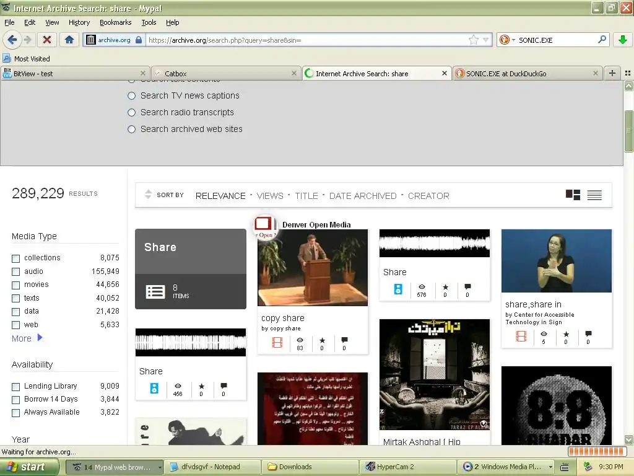Switch to SONIC.EXE at DuckDuckGo tab
The height and width of the screenshot is (476, 634).
528,73
